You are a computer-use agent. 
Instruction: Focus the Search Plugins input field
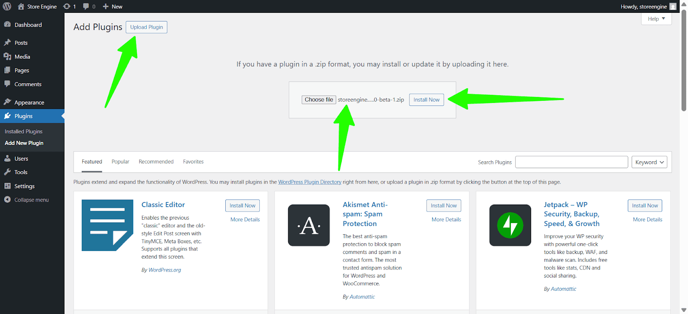click(x=571, y=162)
